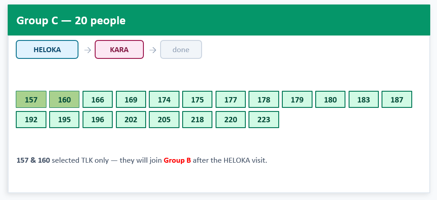Select the KARA step box
This screenshot has height=200, width=437.
tap(119, 49)
